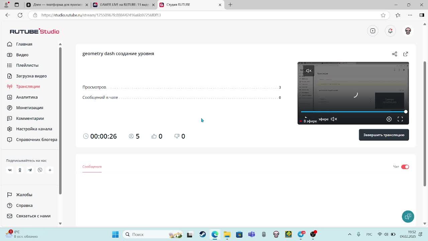428x241 pixels.
Task: Open Загрузка видео page
Action: point(31,76)
